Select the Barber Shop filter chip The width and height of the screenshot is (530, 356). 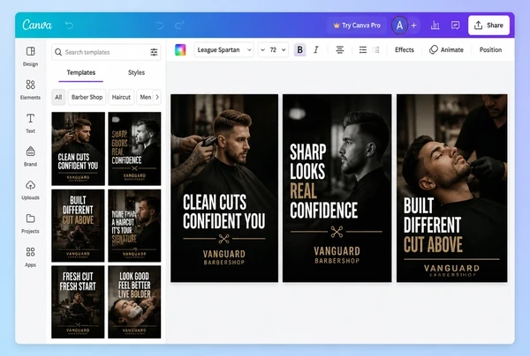(87, 97)
